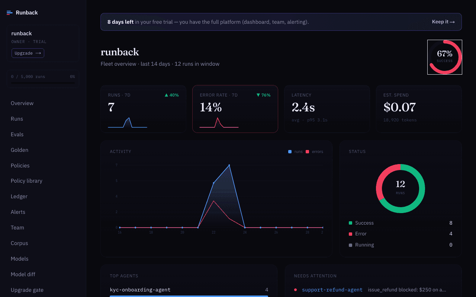Open Policy library in sidebar
The width and height of the screenshot is (476, 297).
26,181
